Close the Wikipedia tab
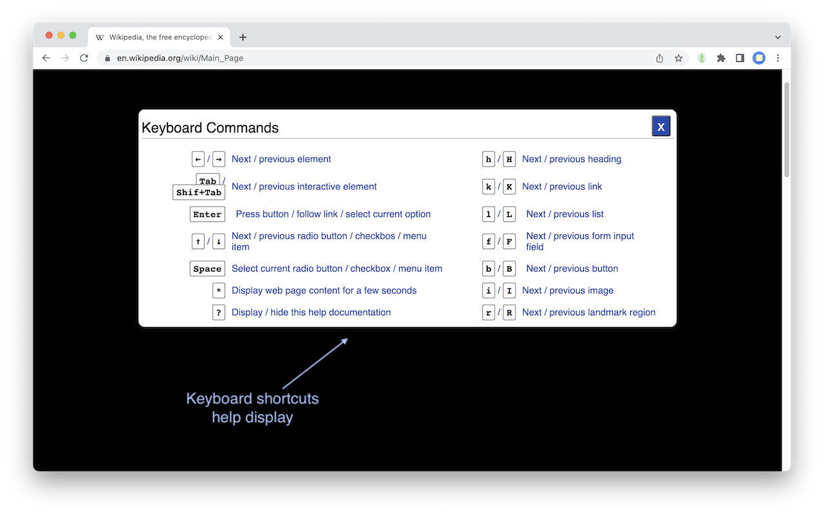 pos(221,37)
